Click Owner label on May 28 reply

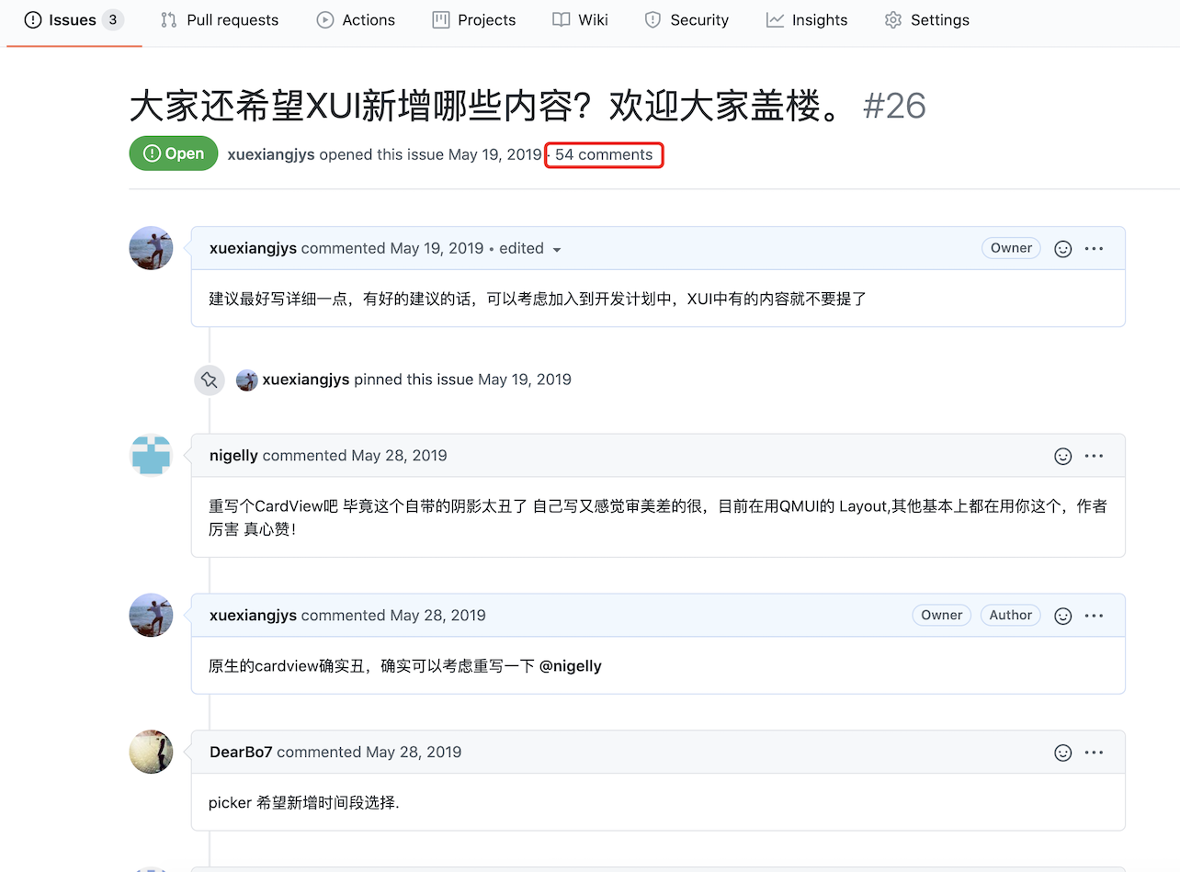pos(942,616)
